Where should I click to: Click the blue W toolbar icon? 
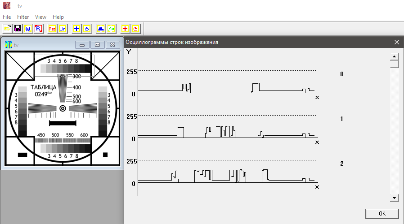point(28,29)
